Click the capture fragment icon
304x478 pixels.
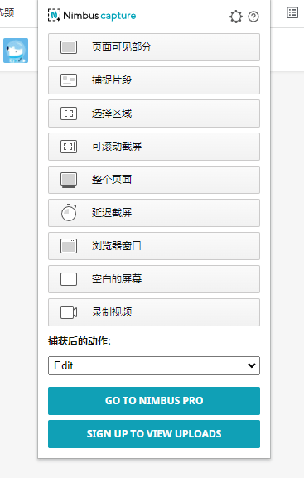(69, 80)
